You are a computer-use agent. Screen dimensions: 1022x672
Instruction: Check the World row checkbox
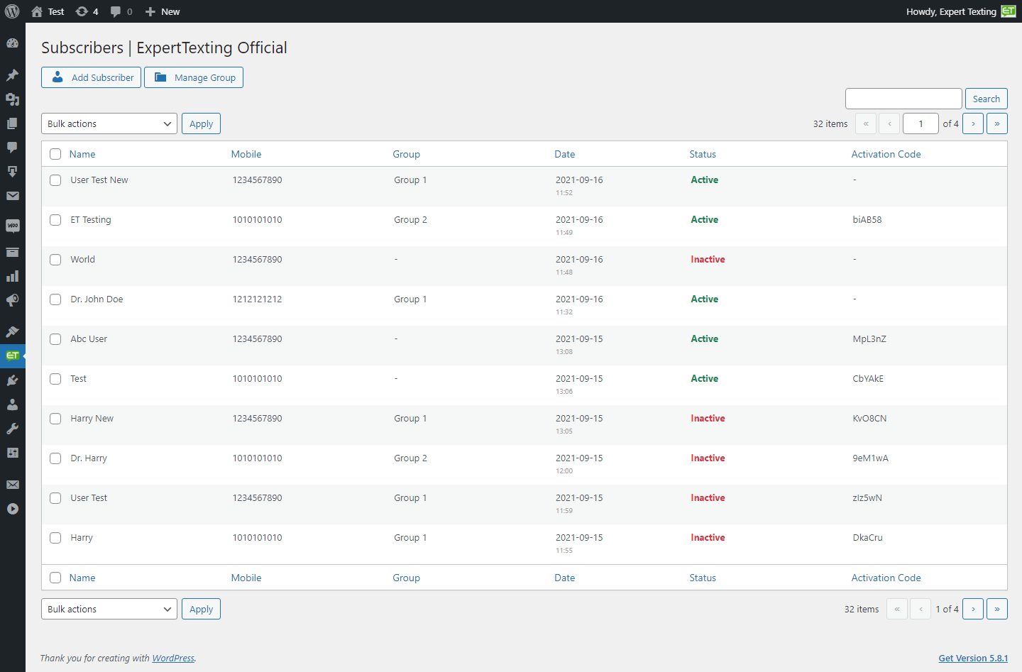click(x=55, y=260)
